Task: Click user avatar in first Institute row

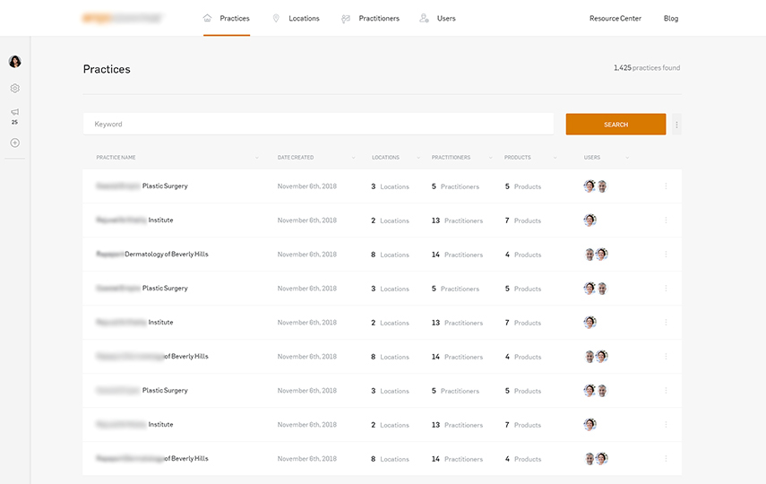Action: click(x=590, y=220)
